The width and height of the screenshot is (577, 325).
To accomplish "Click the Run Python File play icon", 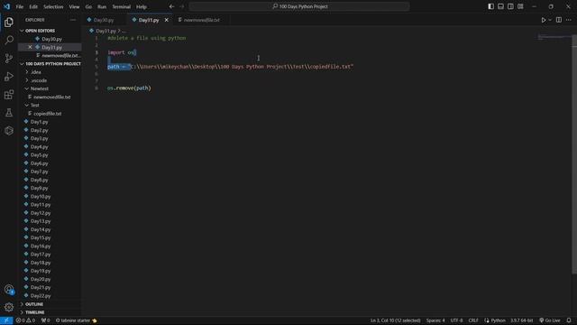I will [543, 20].
